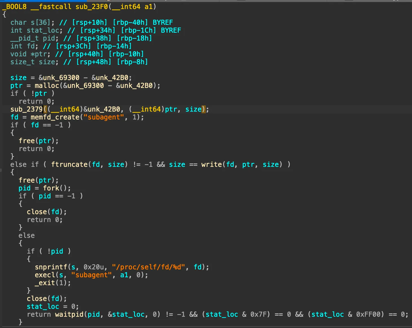Click the a1 argument in the execl call

pos(124,275)
